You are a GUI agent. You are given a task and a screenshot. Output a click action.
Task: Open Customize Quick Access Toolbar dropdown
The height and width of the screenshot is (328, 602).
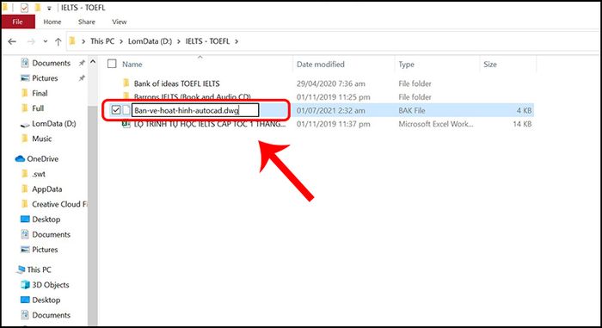click(49, 8)
